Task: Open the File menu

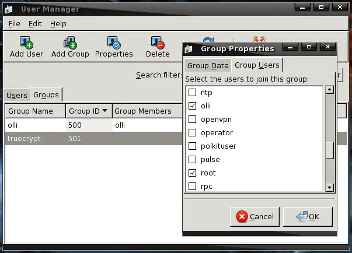Action: pos(15,24)
